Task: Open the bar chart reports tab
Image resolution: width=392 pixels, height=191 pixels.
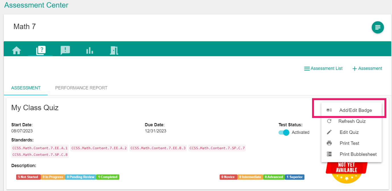Action: tap(90, 51)
